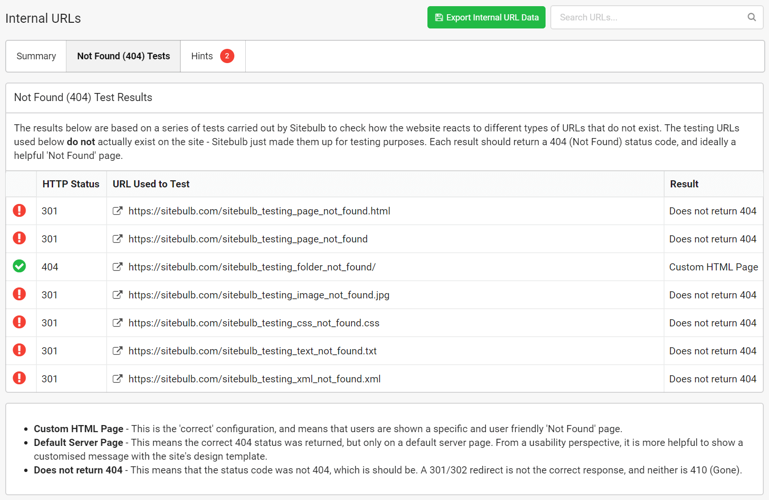769x500 pixels.
Task: Open external link icon for xml_not_found.xml URL
Action: tap(117, 379)
